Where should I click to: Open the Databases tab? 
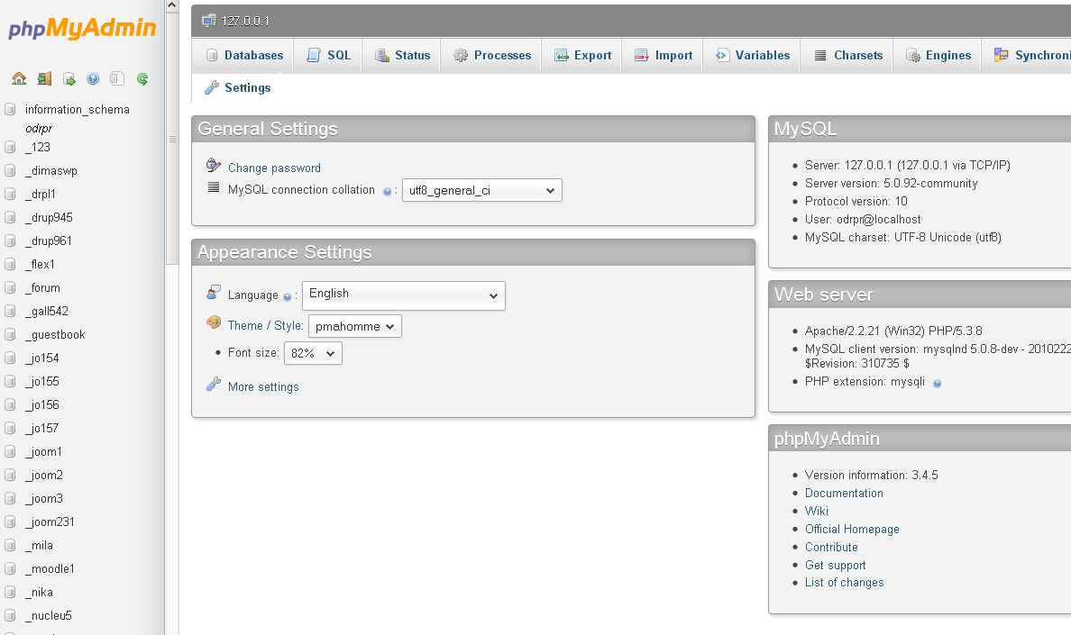click(x=244, y=55)
